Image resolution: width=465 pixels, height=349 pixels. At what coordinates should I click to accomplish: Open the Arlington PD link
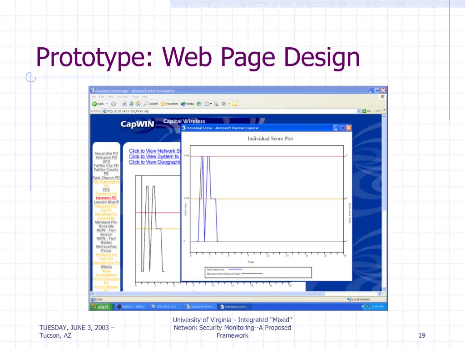(x=106, y=158)
